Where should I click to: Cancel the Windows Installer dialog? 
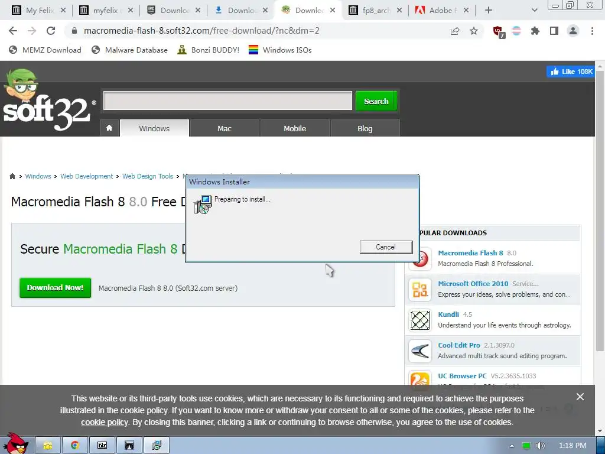click(386, 247)
